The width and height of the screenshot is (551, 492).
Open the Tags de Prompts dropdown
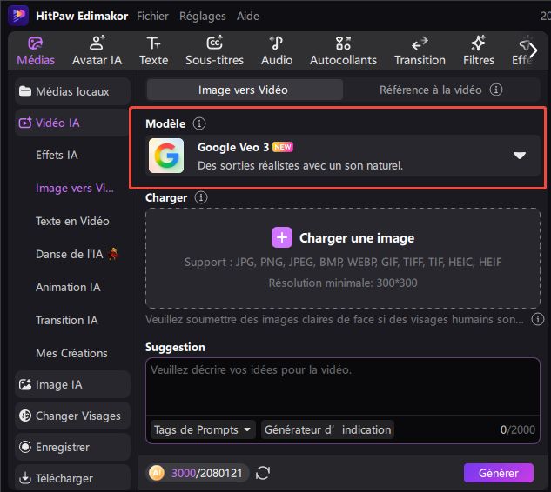coord(202,429)
